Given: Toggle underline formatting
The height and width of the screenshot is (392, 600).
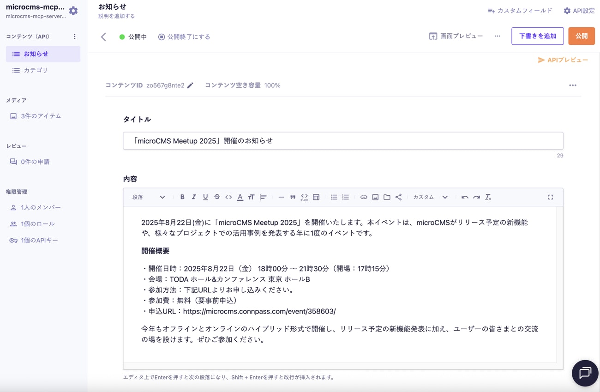Looking at the screenshot, I should tap(205, 197).
